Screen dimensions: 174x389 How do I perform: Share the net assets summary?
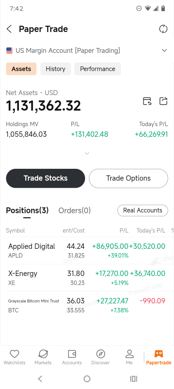tap(163, 101)
